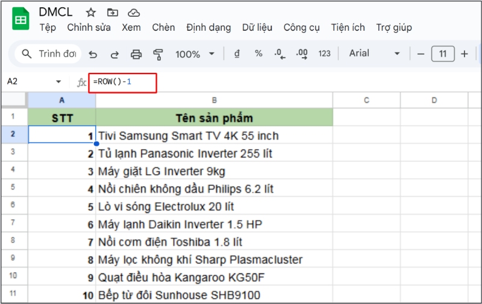Select cell Tivi Samsung Smart TV 4K 55 inch
The height and width of the screenshot is (304, 482).
coord(214,135)
